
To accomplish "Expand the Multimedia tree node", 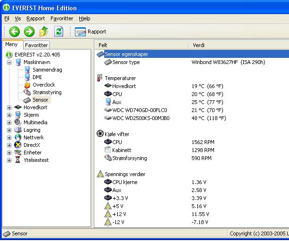I will point(9,122).
